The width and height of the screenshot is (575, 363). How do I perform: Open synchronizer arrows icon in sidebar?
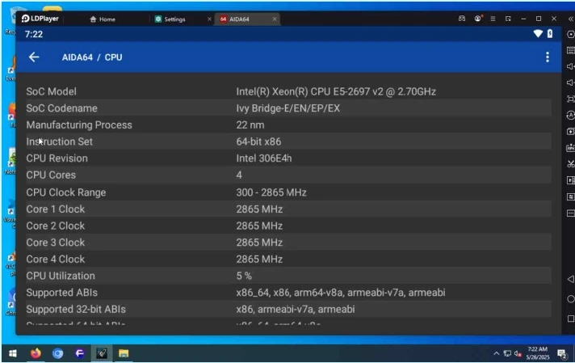tap(571, 196)
